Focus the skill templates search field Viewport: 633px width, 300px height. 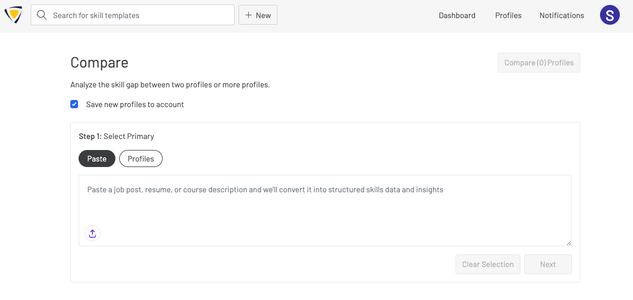click(140, 15)
